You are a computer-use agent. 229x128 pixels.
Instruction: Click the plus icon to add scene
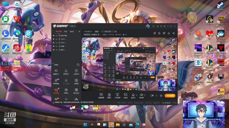79,31
